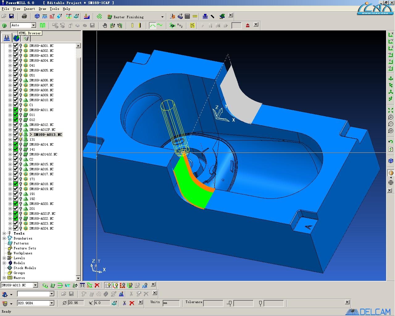Viewport: 395px width, 316px height.
Task: Open the File menu
Action: tap(5, 9)
